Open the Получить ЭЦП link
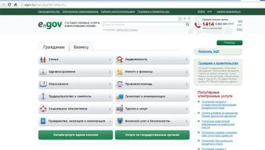265x150 pixels. pos(209,51)
